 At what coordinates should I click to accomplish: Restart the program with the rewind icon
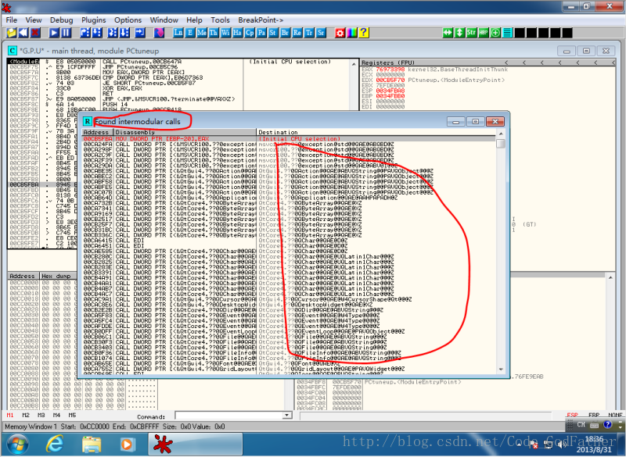[23, 33]
